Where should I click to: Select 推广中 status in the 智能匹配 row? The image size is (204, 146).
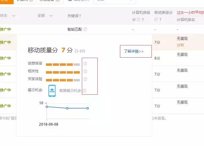[5, 29]
